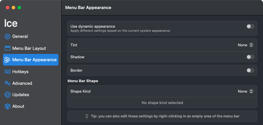
Task: Open the Updates page
Action: (31, 95)
